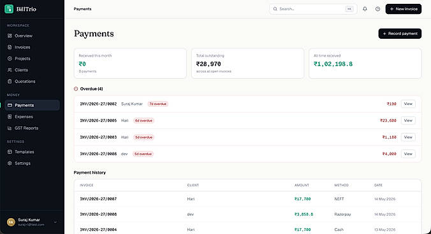This screenshot has height=234, width=431.
Task: Click the search keyboard shortcut badge
Action: click(x=349, y=9)
